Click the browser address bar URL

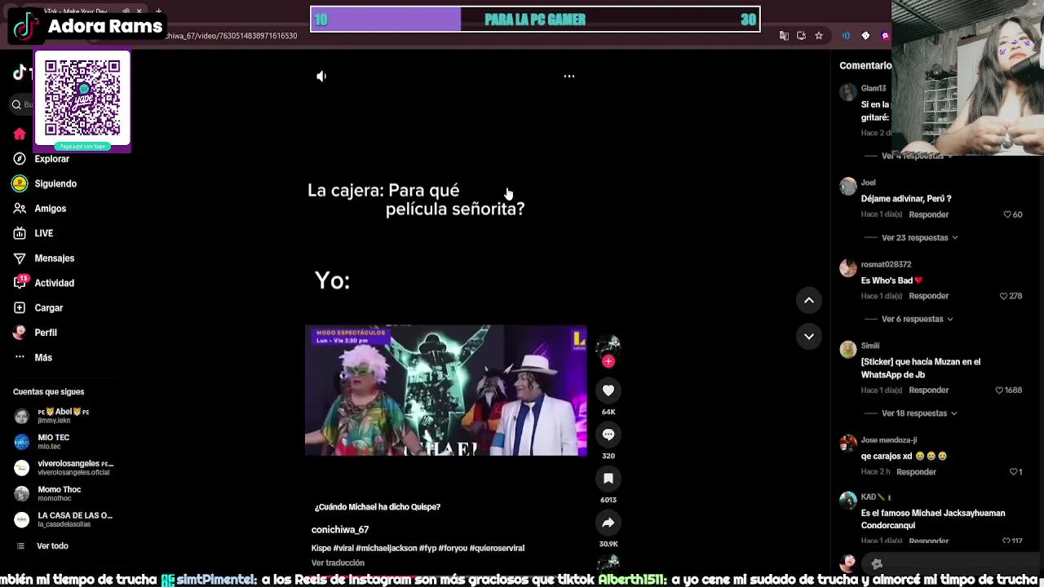pos(231,36)
